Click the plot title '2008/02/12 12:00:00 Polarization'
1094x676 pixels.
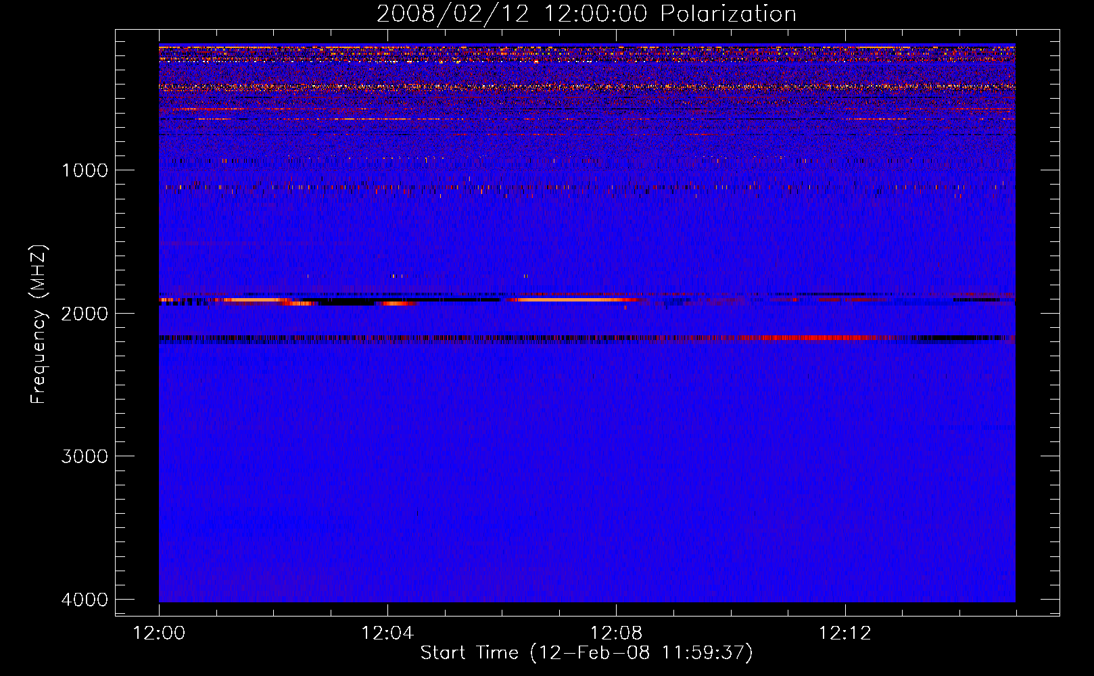pos(586,14)
